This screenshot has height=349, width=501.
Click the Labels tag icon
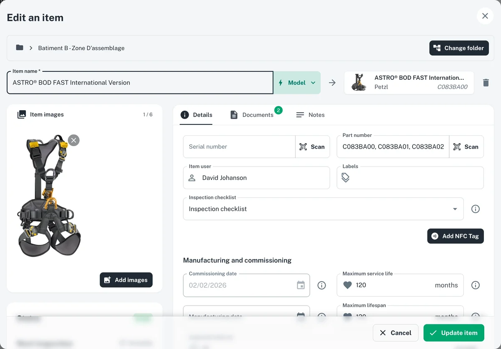pos(346,178)
